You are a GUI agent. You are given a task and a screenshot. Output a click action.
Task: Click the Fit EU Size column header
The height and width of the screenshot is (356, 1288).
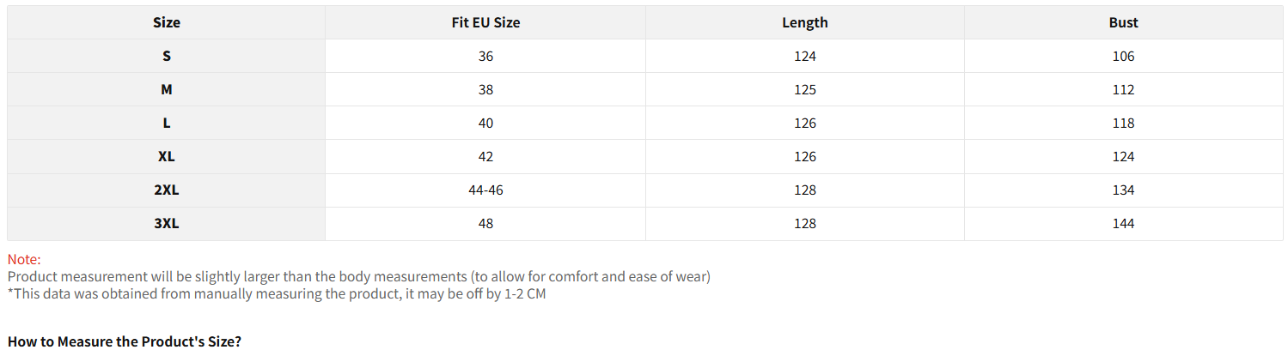click(485, 22)
